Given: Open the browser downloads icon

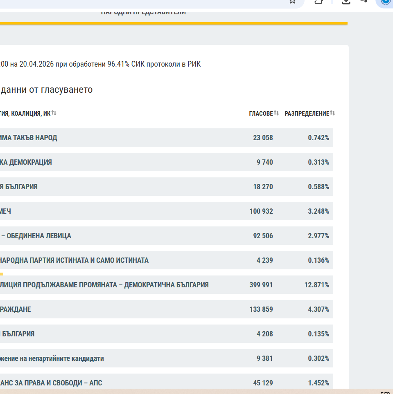Looking at the screenshot, I should pyautogui.click(x=346, y=1).
